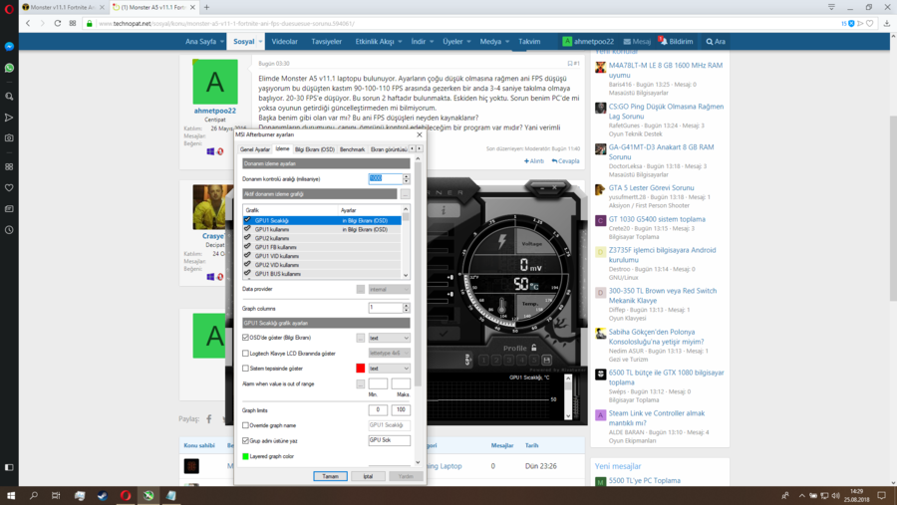Click the Alıntı quote link

pyautogui.click(x=534, y=161)
